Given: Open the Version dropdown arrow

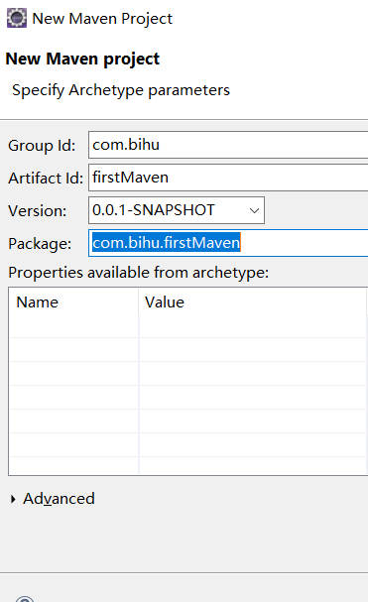Looking at the screenshot, I should pos(254,210).
